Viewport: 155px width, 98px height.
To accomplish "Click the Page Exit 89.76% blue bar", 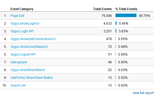I will 126,15.
